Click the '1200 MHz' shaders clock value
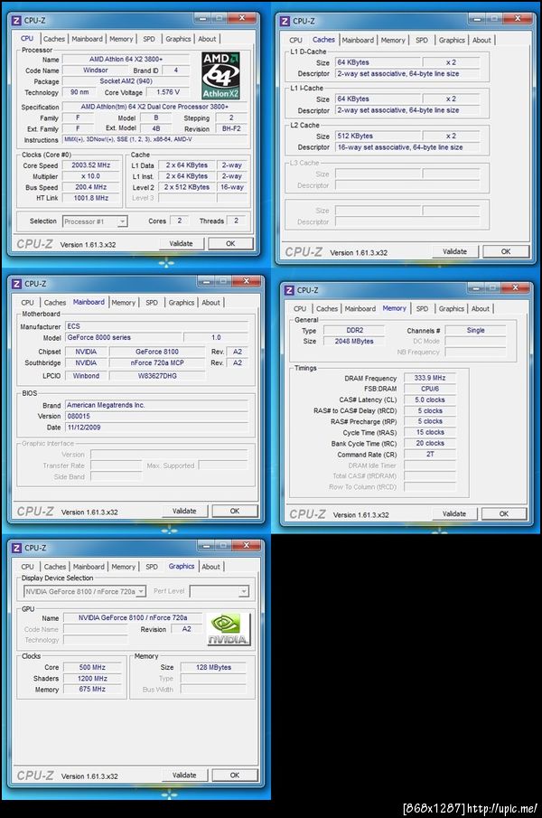542x818 pixels. (92, 678)
